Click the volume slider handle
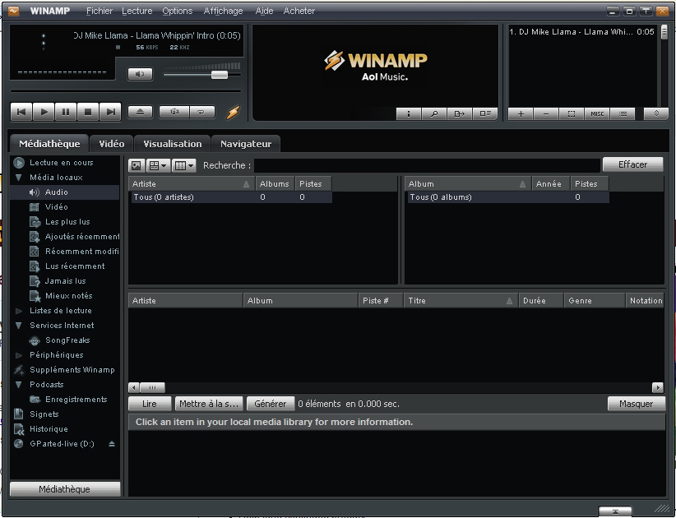This screenshot has height=518, width=676. pyautogui.click(x=219, y=75)
